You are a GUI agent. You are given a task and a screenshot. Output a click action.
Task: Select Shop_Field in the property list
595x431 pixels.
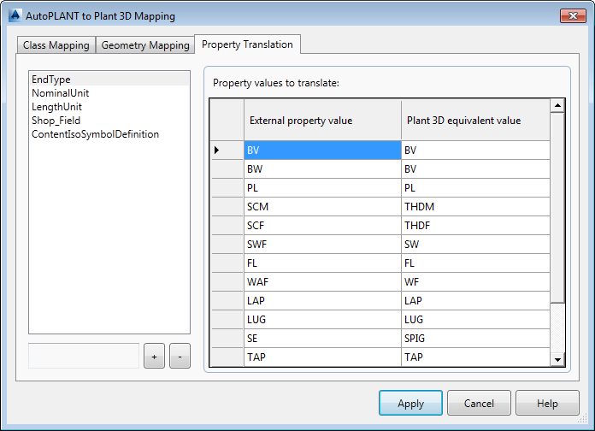click(109, 121)
